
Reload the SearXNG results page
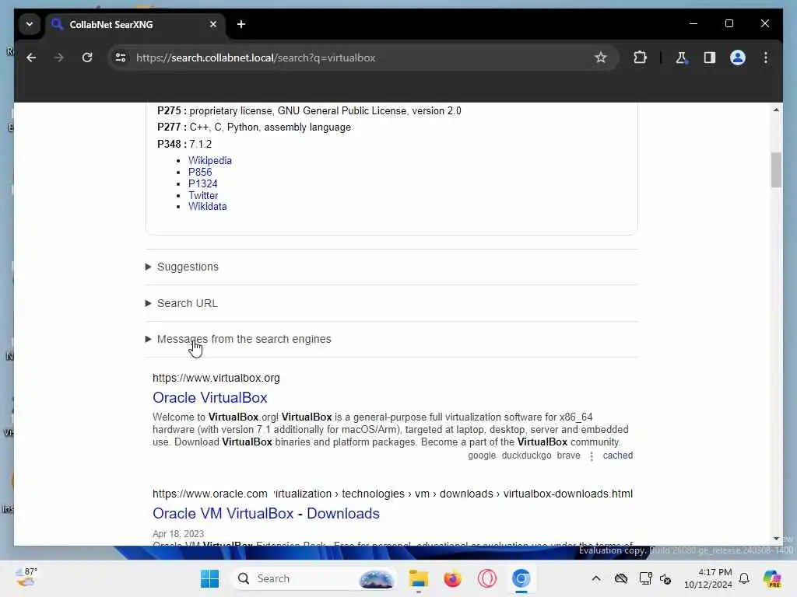[x=87, y=58]
